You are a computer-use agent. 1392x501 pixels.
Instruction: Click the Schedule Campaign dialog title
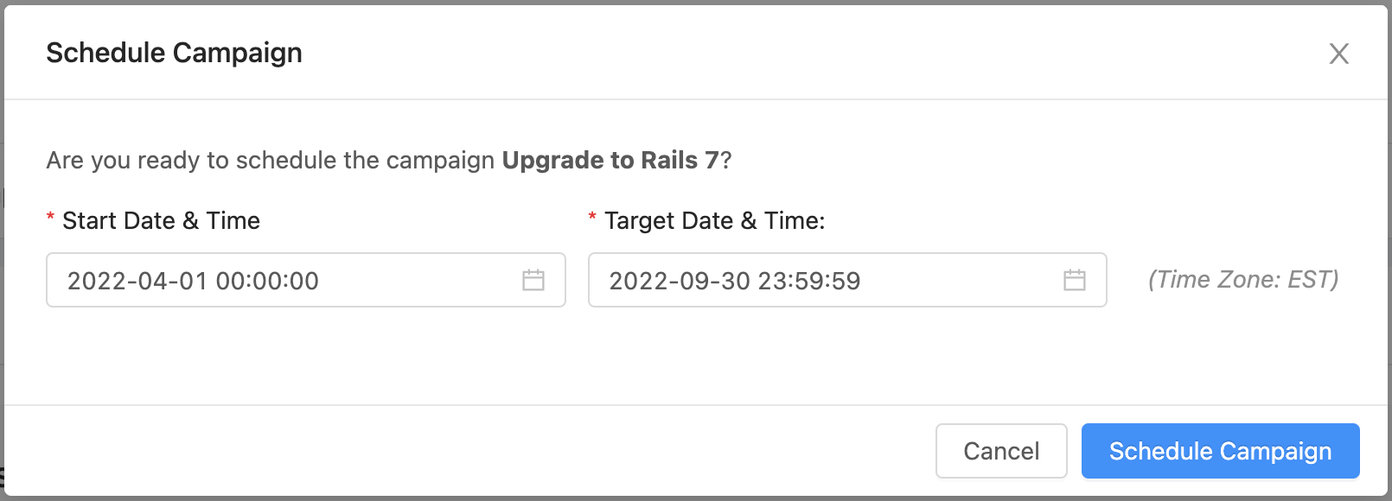click(174, 53)
